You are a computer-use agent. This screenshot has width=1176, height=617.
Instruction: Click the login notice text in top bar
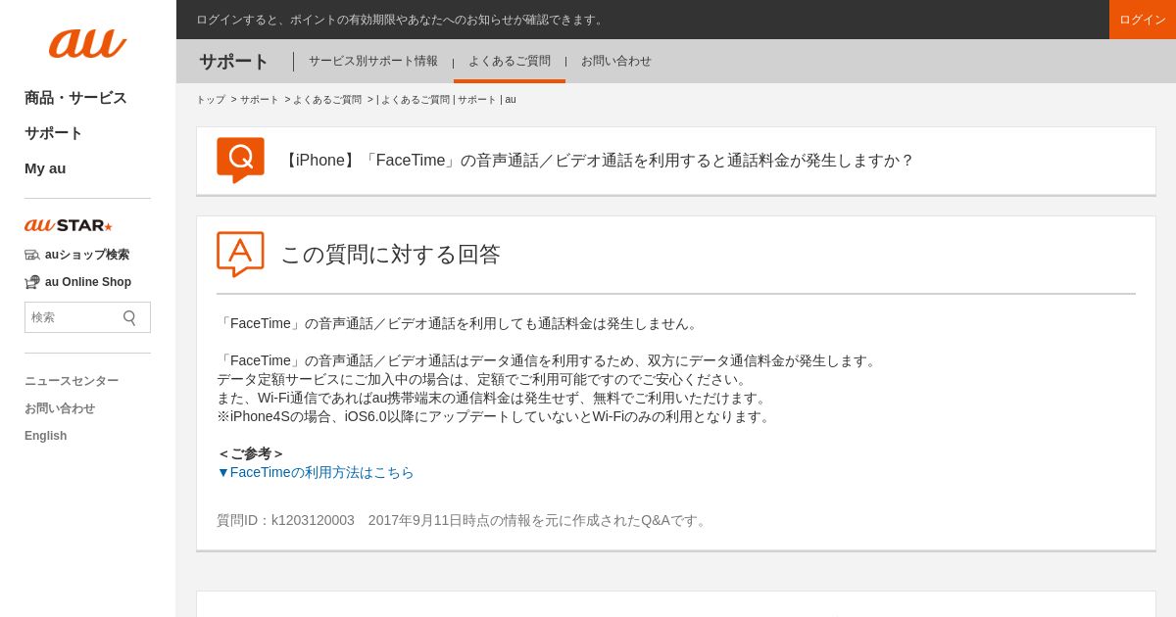click(x=402, y=20)
